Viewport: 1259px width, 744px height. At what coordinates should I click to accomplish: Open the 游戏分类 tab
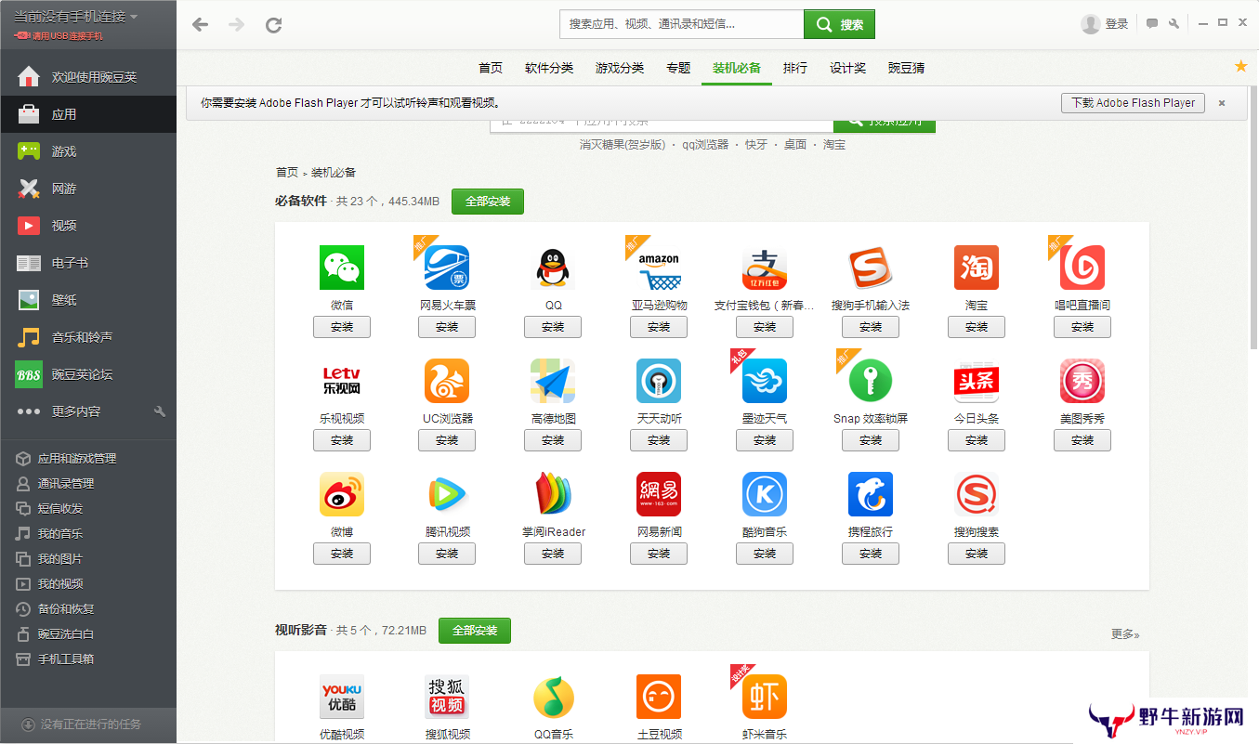[620, 68]
